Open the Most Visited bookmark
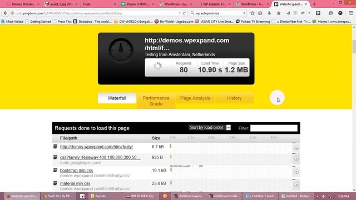The width and height of the screenshot is (356, 200). (12, 22)
